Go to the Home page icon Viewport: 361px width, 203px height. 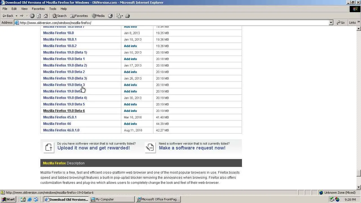(46, 16)
